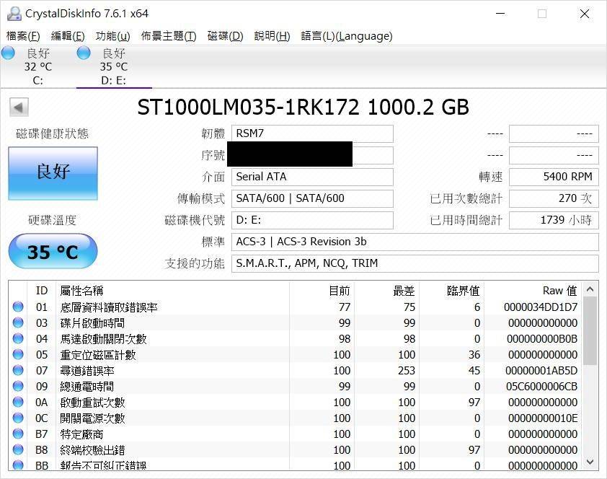Click the standard field ACS-3 Revision 3b
607x479 pixels.
coord(415,242)
